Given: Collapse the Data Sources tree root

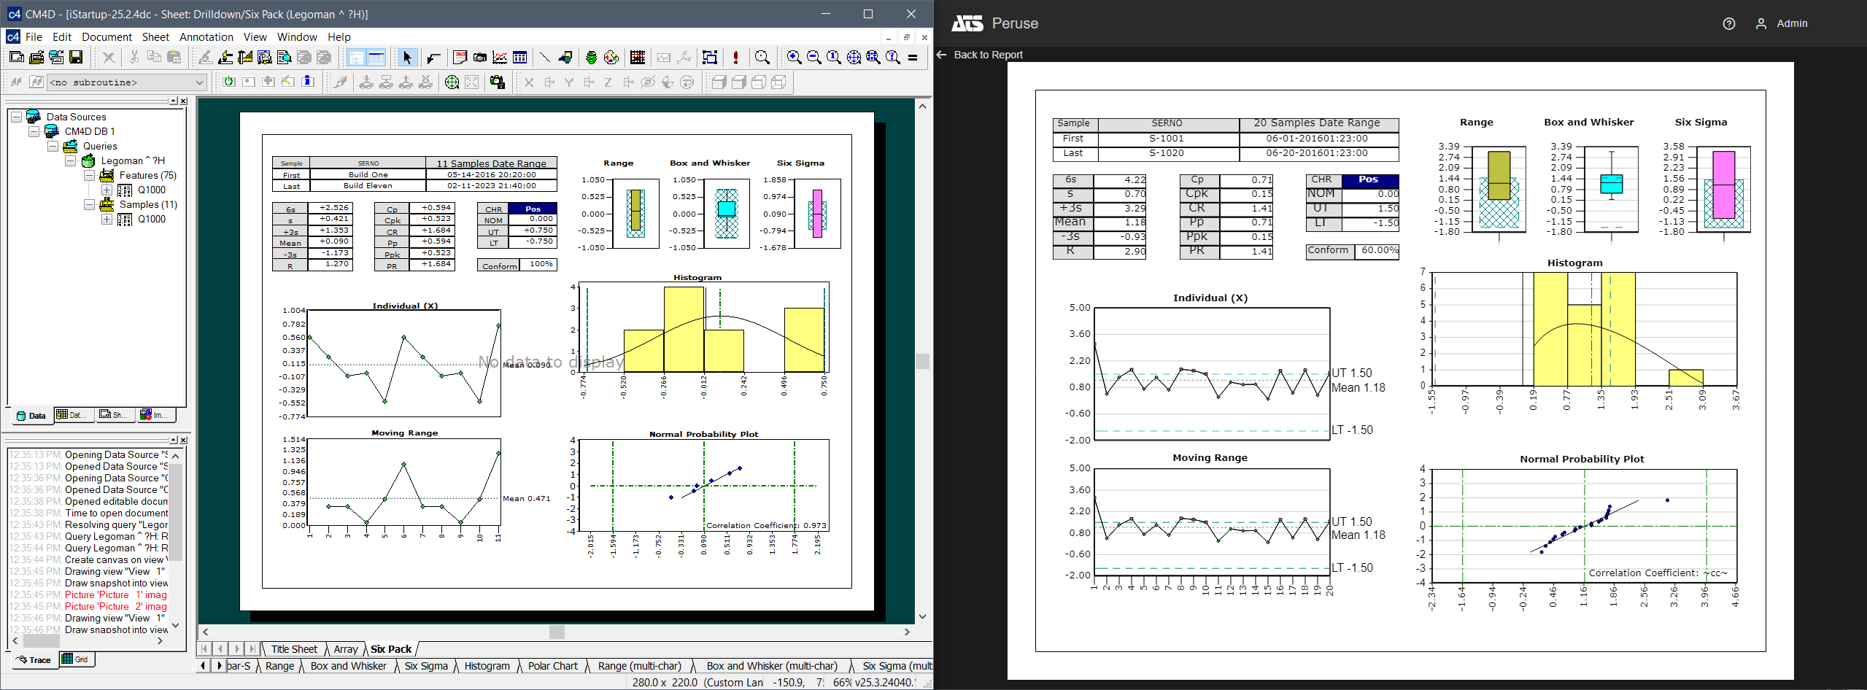Looking at the screenshot, I should [16, 117].
